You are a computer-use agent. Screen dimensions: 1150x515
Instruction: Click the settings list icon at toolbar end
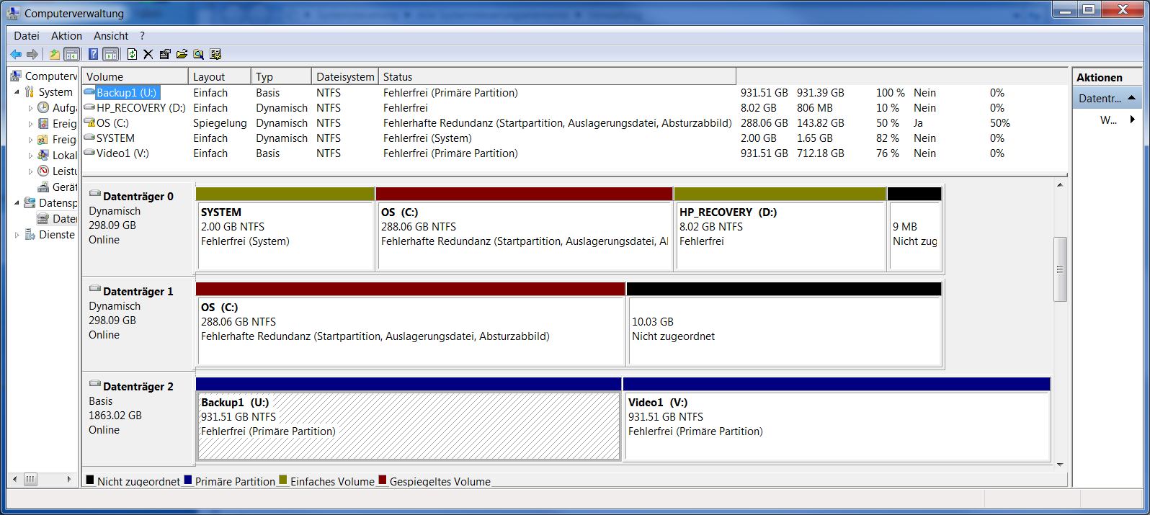[215, 54]
